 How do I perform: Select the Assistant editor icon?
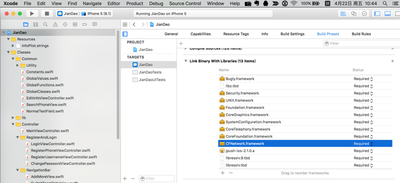354,14
